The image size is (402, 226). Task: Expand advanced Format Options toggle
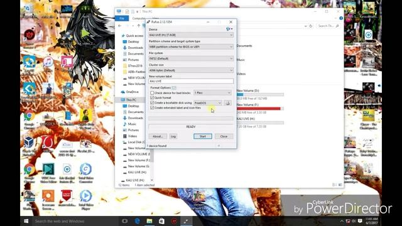click(174, 88)
